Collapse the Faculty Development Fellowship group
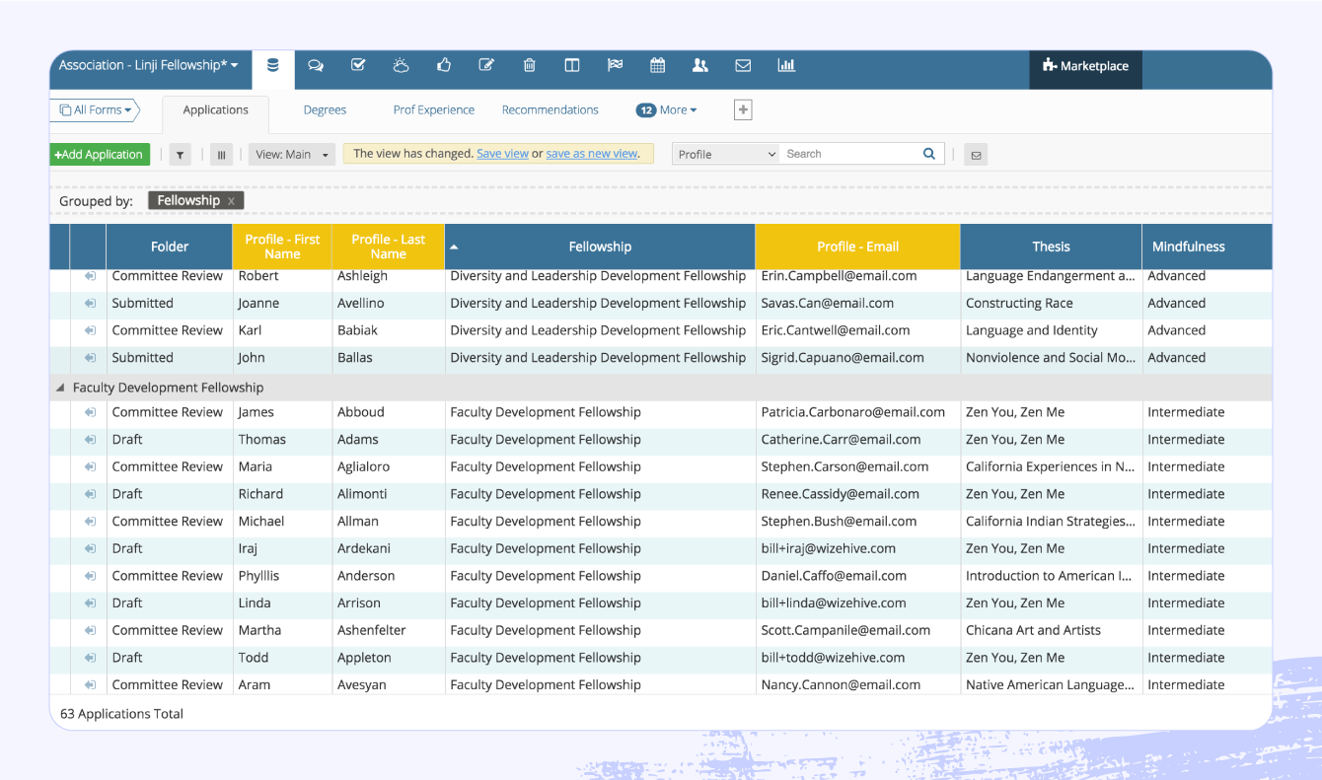 pos(60,387)
